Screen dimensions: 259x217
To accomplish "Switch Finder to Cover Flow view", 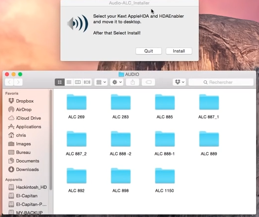I will click(x=87, y=82).
